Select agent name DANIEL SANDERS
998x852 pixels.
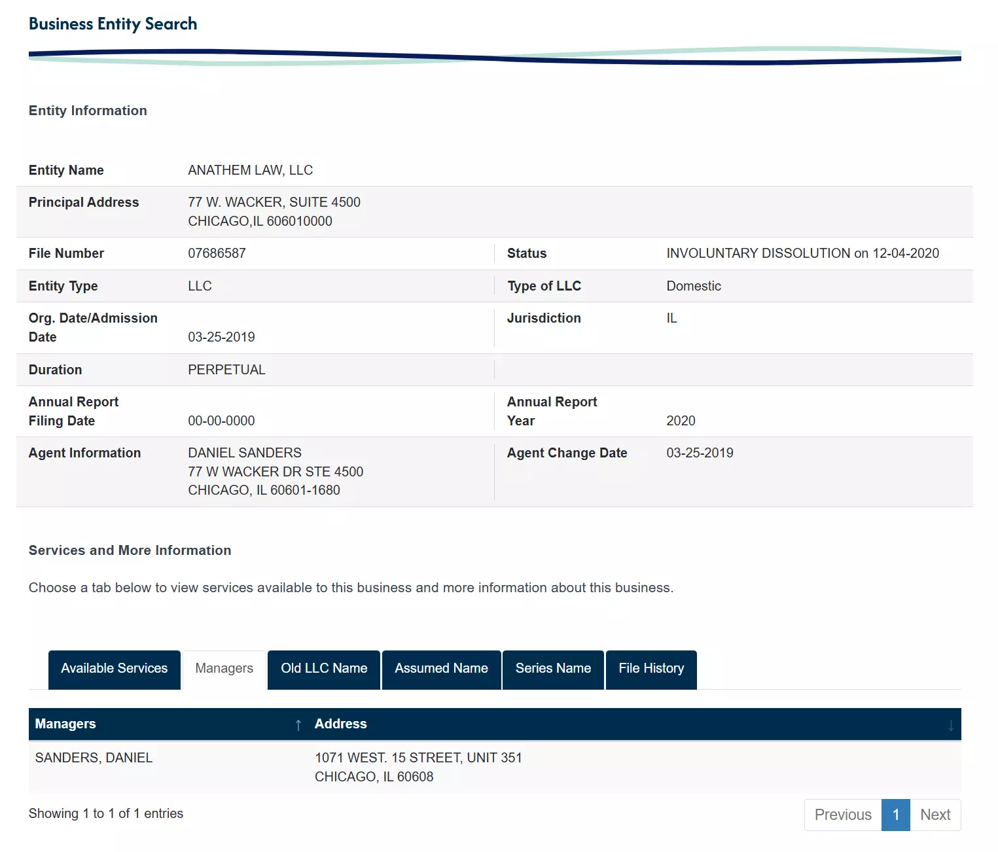245,453
